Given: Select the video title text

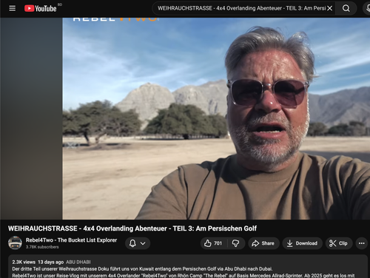Looking at the screenshot, I should coord(132,228).
